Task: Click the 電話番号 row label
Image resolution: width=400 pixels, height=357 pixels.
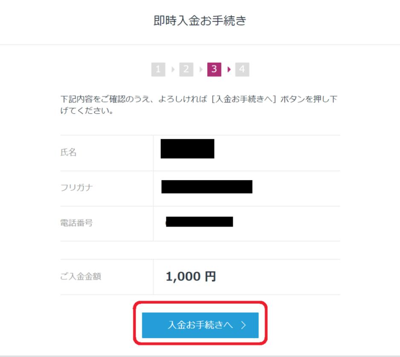Action: pos(76,223)
